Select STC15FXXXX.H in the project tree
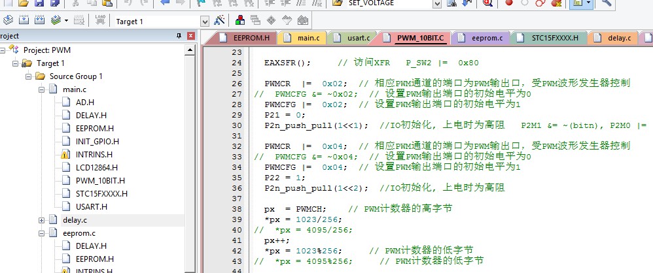Screen dimensions: 653x273 pyautogui.click(x=101, y=193)
